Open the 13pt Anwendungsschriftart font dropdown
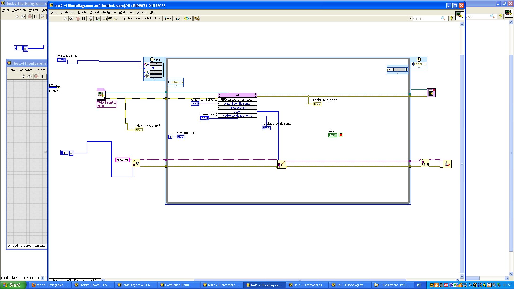This screenshot has width=514, height=289. 141,18
